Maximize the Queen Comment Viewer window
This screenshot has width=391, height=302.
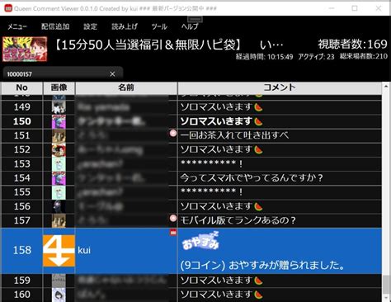point(355,8)
